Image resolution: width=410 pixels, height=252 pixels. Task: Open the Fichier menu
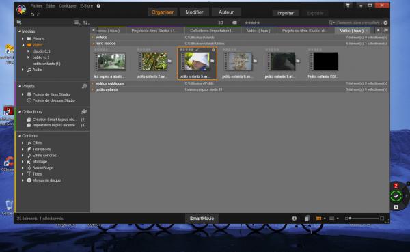point(36,5)
